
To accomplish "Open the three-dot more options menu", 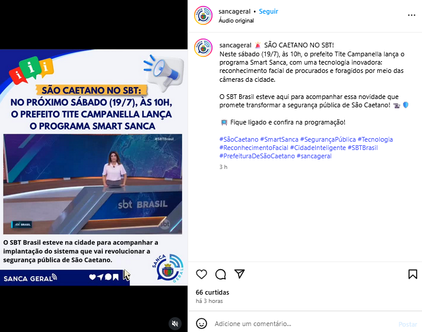I will 411,15.
